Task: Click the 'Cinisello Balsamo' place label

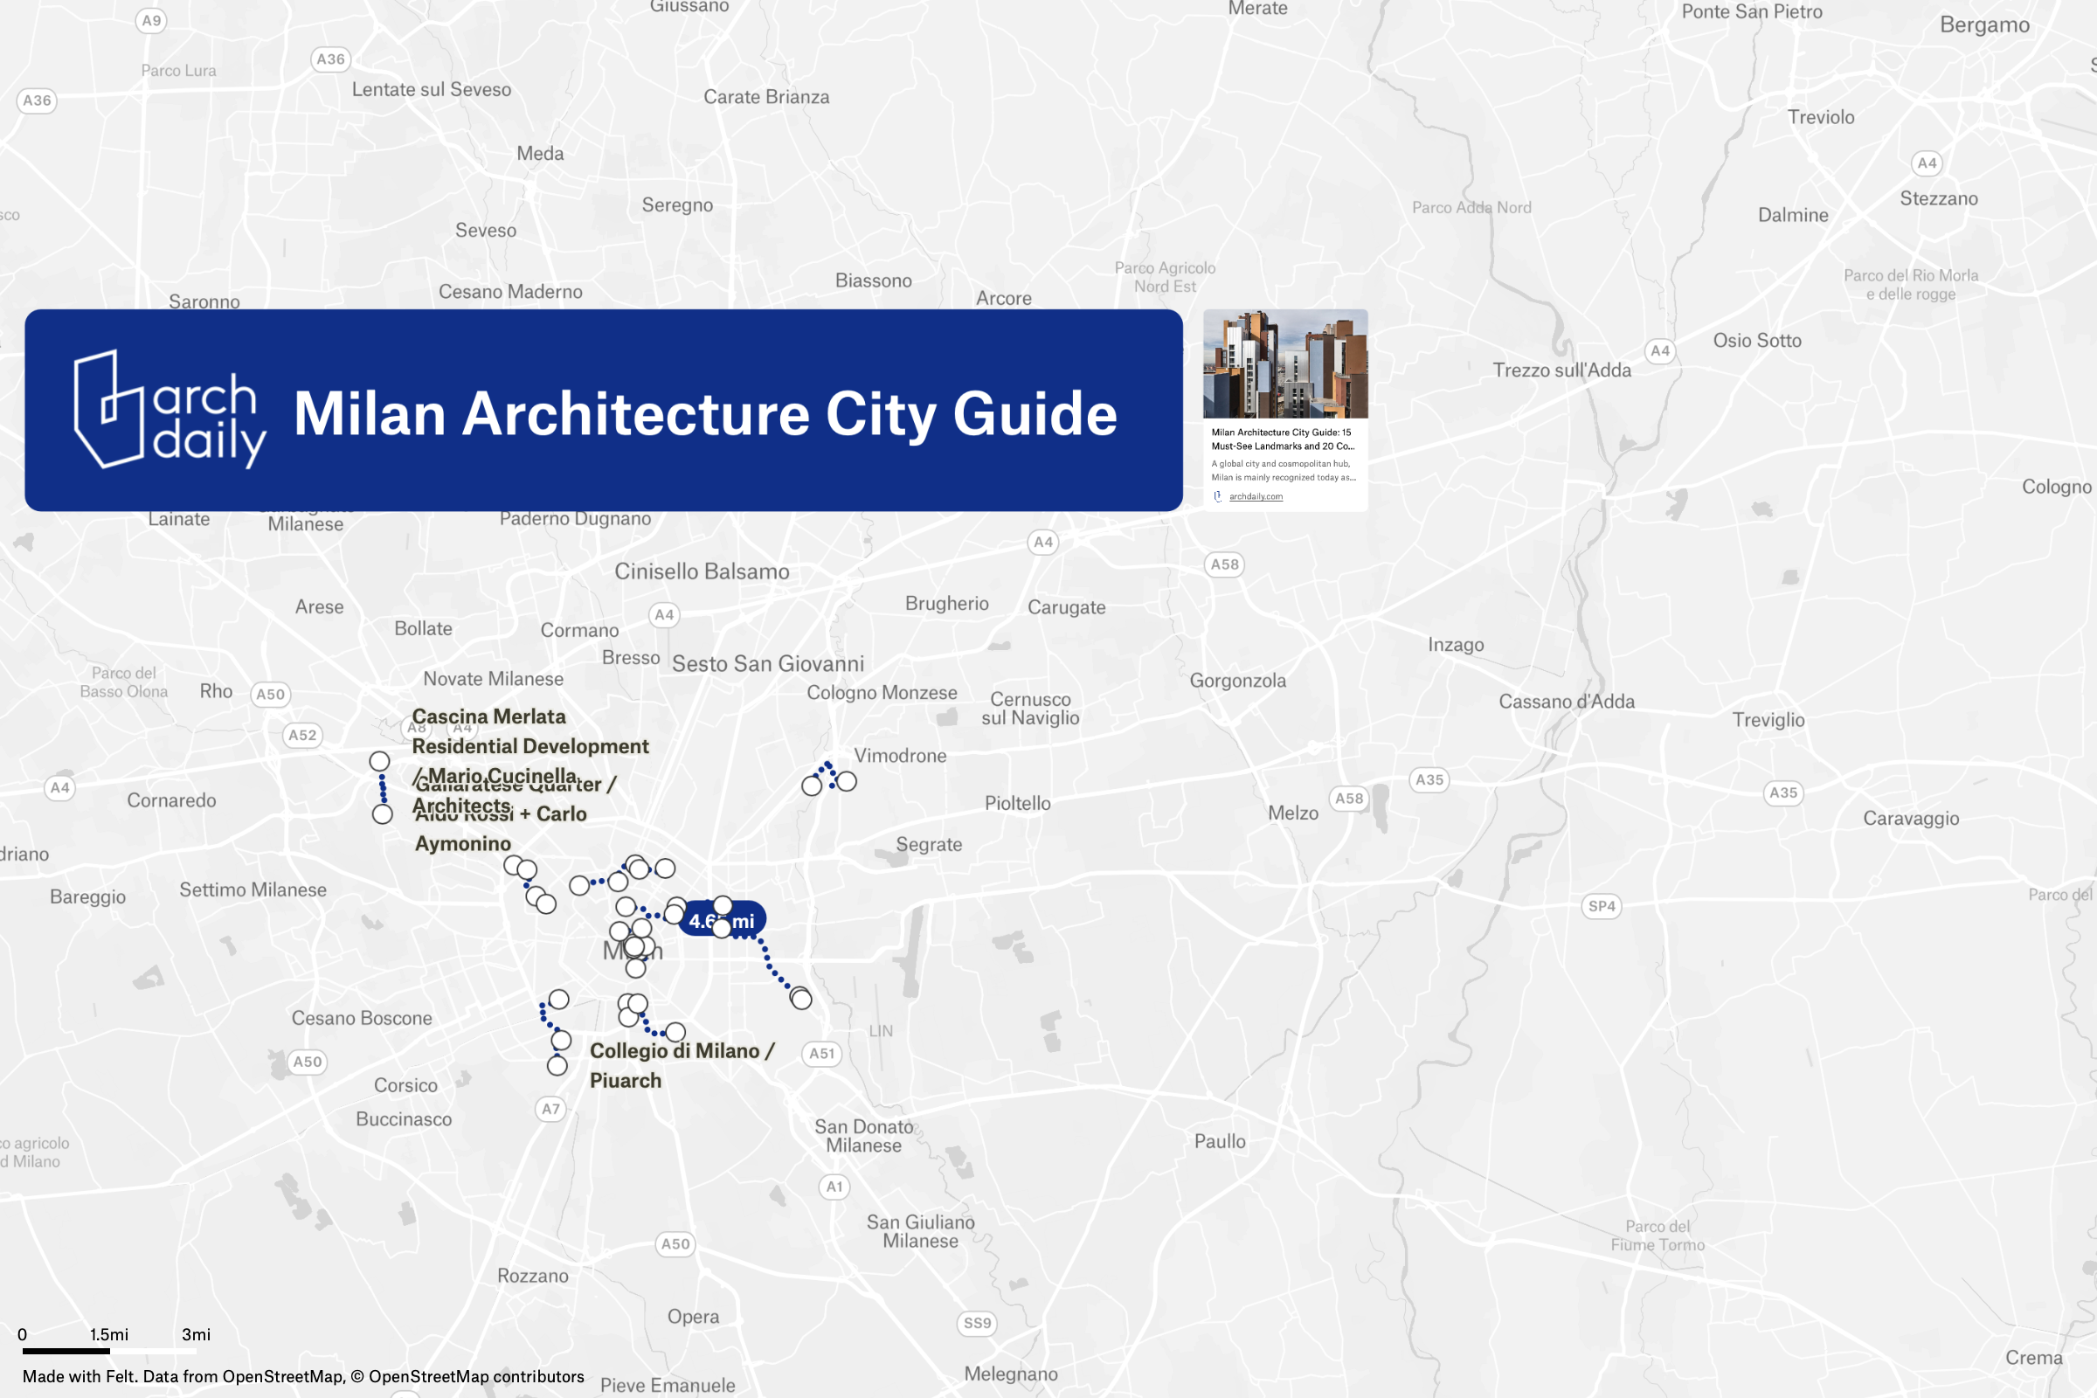Action: (702, 571)
